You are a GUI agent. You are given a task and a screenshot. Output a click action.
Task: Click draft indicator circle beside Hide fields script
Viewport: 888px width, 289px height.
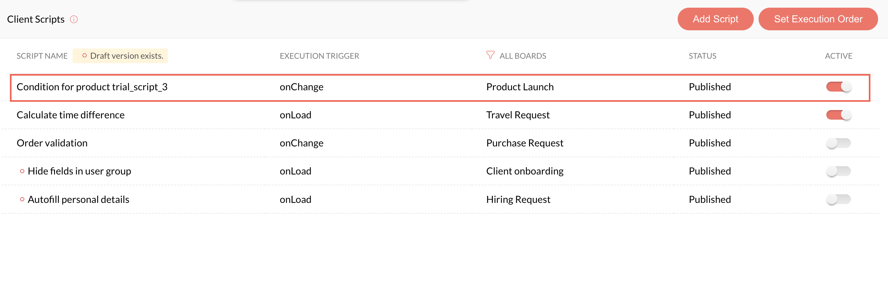pos(22,171)
